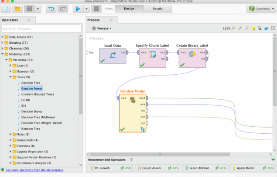
Task: Run the process with play button
Action: click(x=78, y=9)
